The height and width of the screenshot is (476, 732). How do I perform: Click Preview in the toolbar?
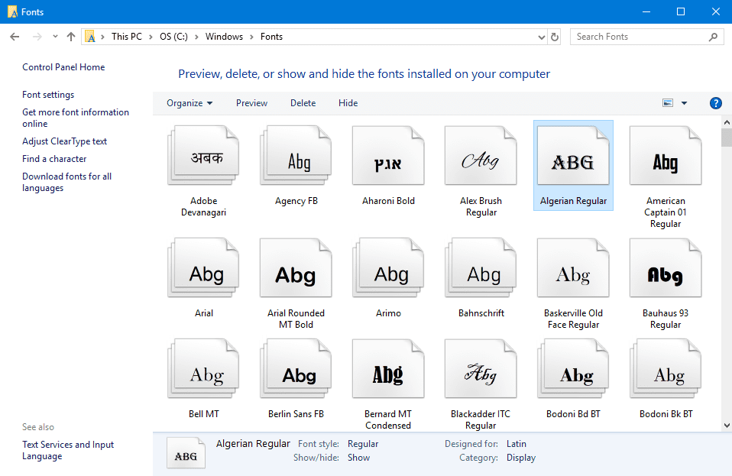click(x=251, y=103)
